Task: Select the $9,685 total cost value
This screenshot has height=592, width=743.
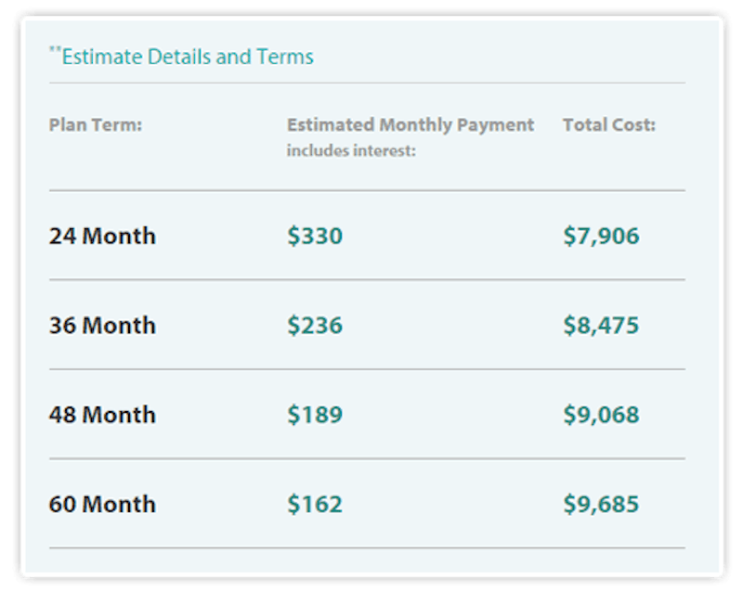Action: pyautogui.click(x=601, y=505)
